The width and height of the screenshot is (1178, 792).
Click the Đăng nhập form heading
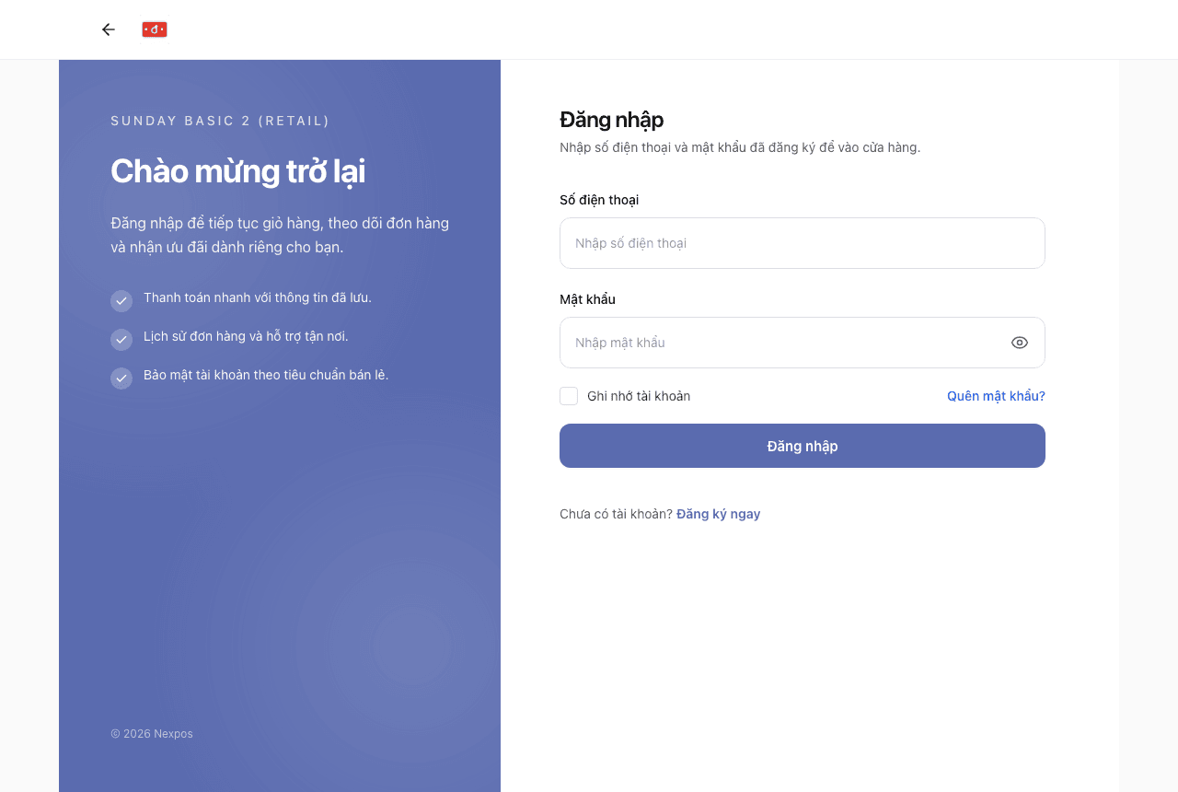tap(611, 120)
